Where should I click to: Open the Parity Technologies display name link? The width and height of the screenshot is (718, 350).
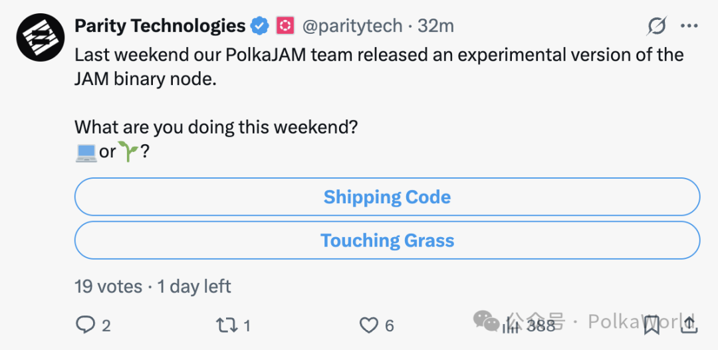(160, 26)
